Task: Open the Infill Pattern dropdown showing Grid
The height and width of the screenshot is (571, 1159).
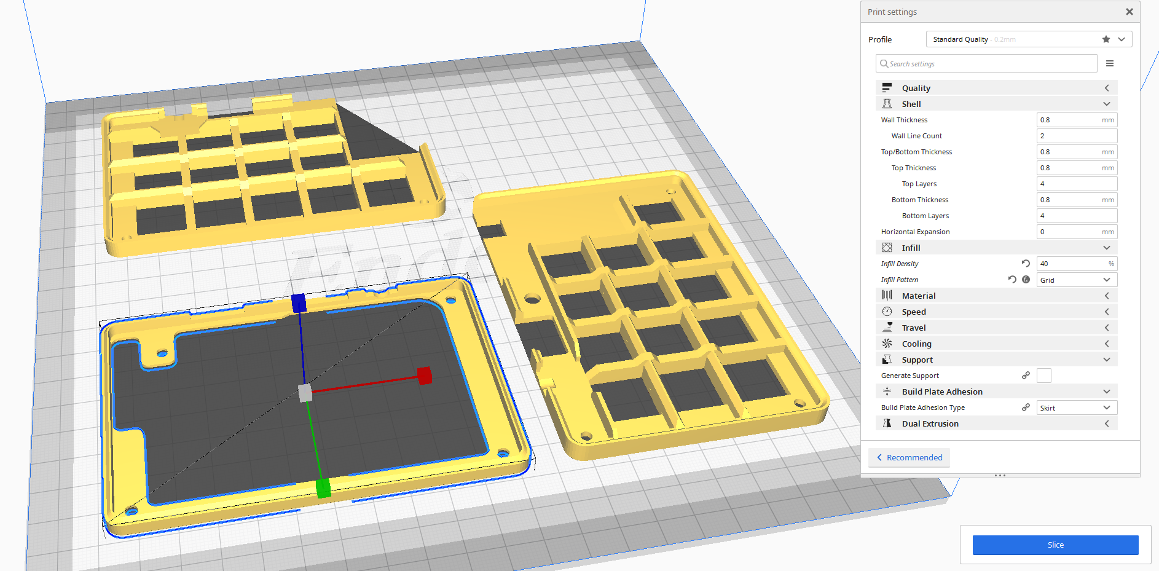Action: point(1077,280)
